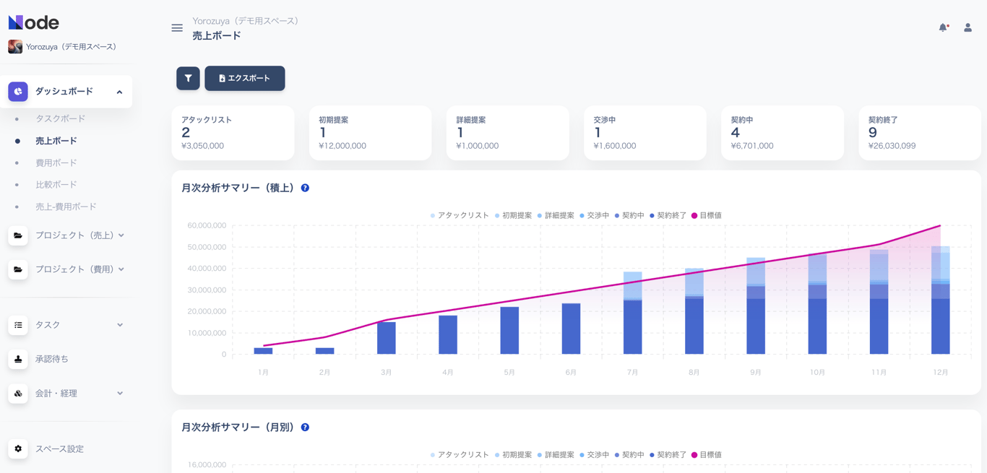Expand the 会計・経理 chevron
The width and height of the screenshot is (987, 473).
tap(120, 394)
